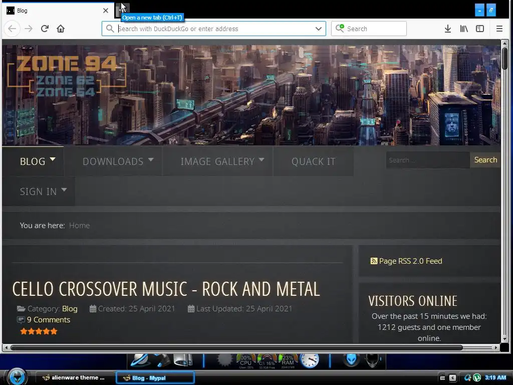The width and height of the screenshot is (513, 385).
Task: Open the DOWNLOADS navigation menu
Action: pyautogui.click(x=113, y=161)
